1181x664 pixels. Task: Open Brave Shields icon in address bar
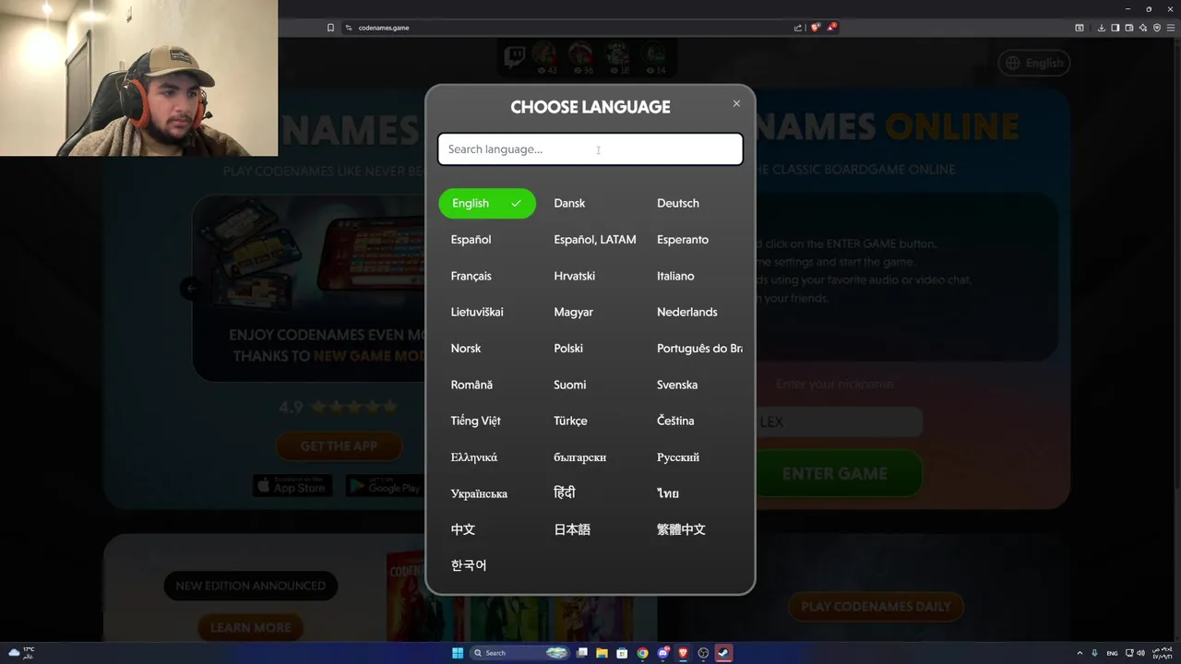pos(815,28)
